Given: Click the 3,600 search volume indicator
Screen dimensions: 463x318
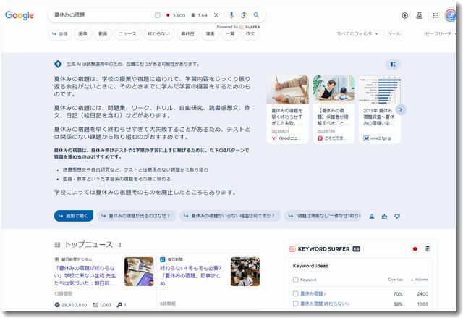Looking at the screenshot, I should (176, 15).
